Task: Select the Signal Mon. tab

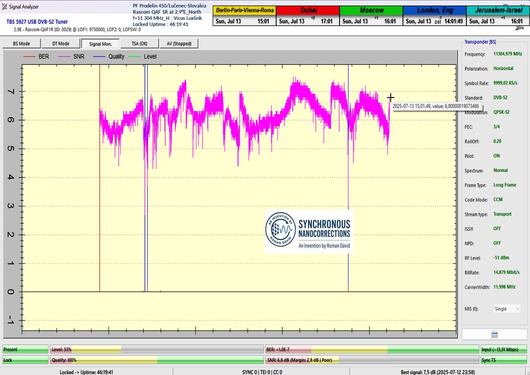Action: 100,43
